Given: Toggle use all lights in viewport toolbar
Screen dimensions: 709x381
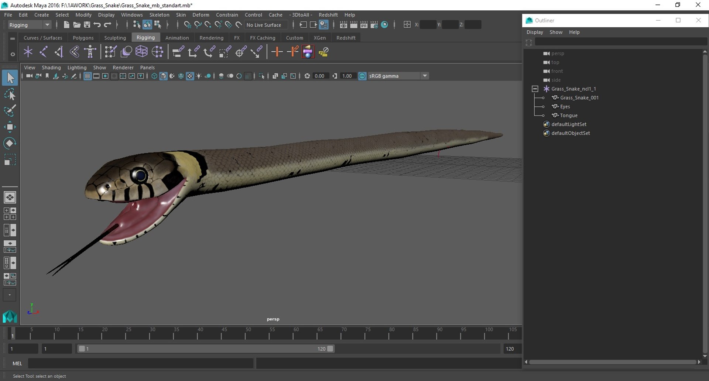Looking at the screenshot, I should [x=199, y=76].
